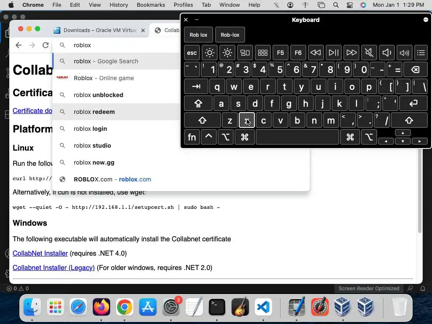Toggle the right command modifier key

350,137
